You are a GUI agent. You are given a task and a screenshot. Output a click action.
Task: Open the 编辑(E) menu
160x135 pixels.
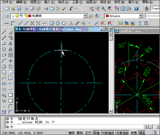(x=22, y=2)
